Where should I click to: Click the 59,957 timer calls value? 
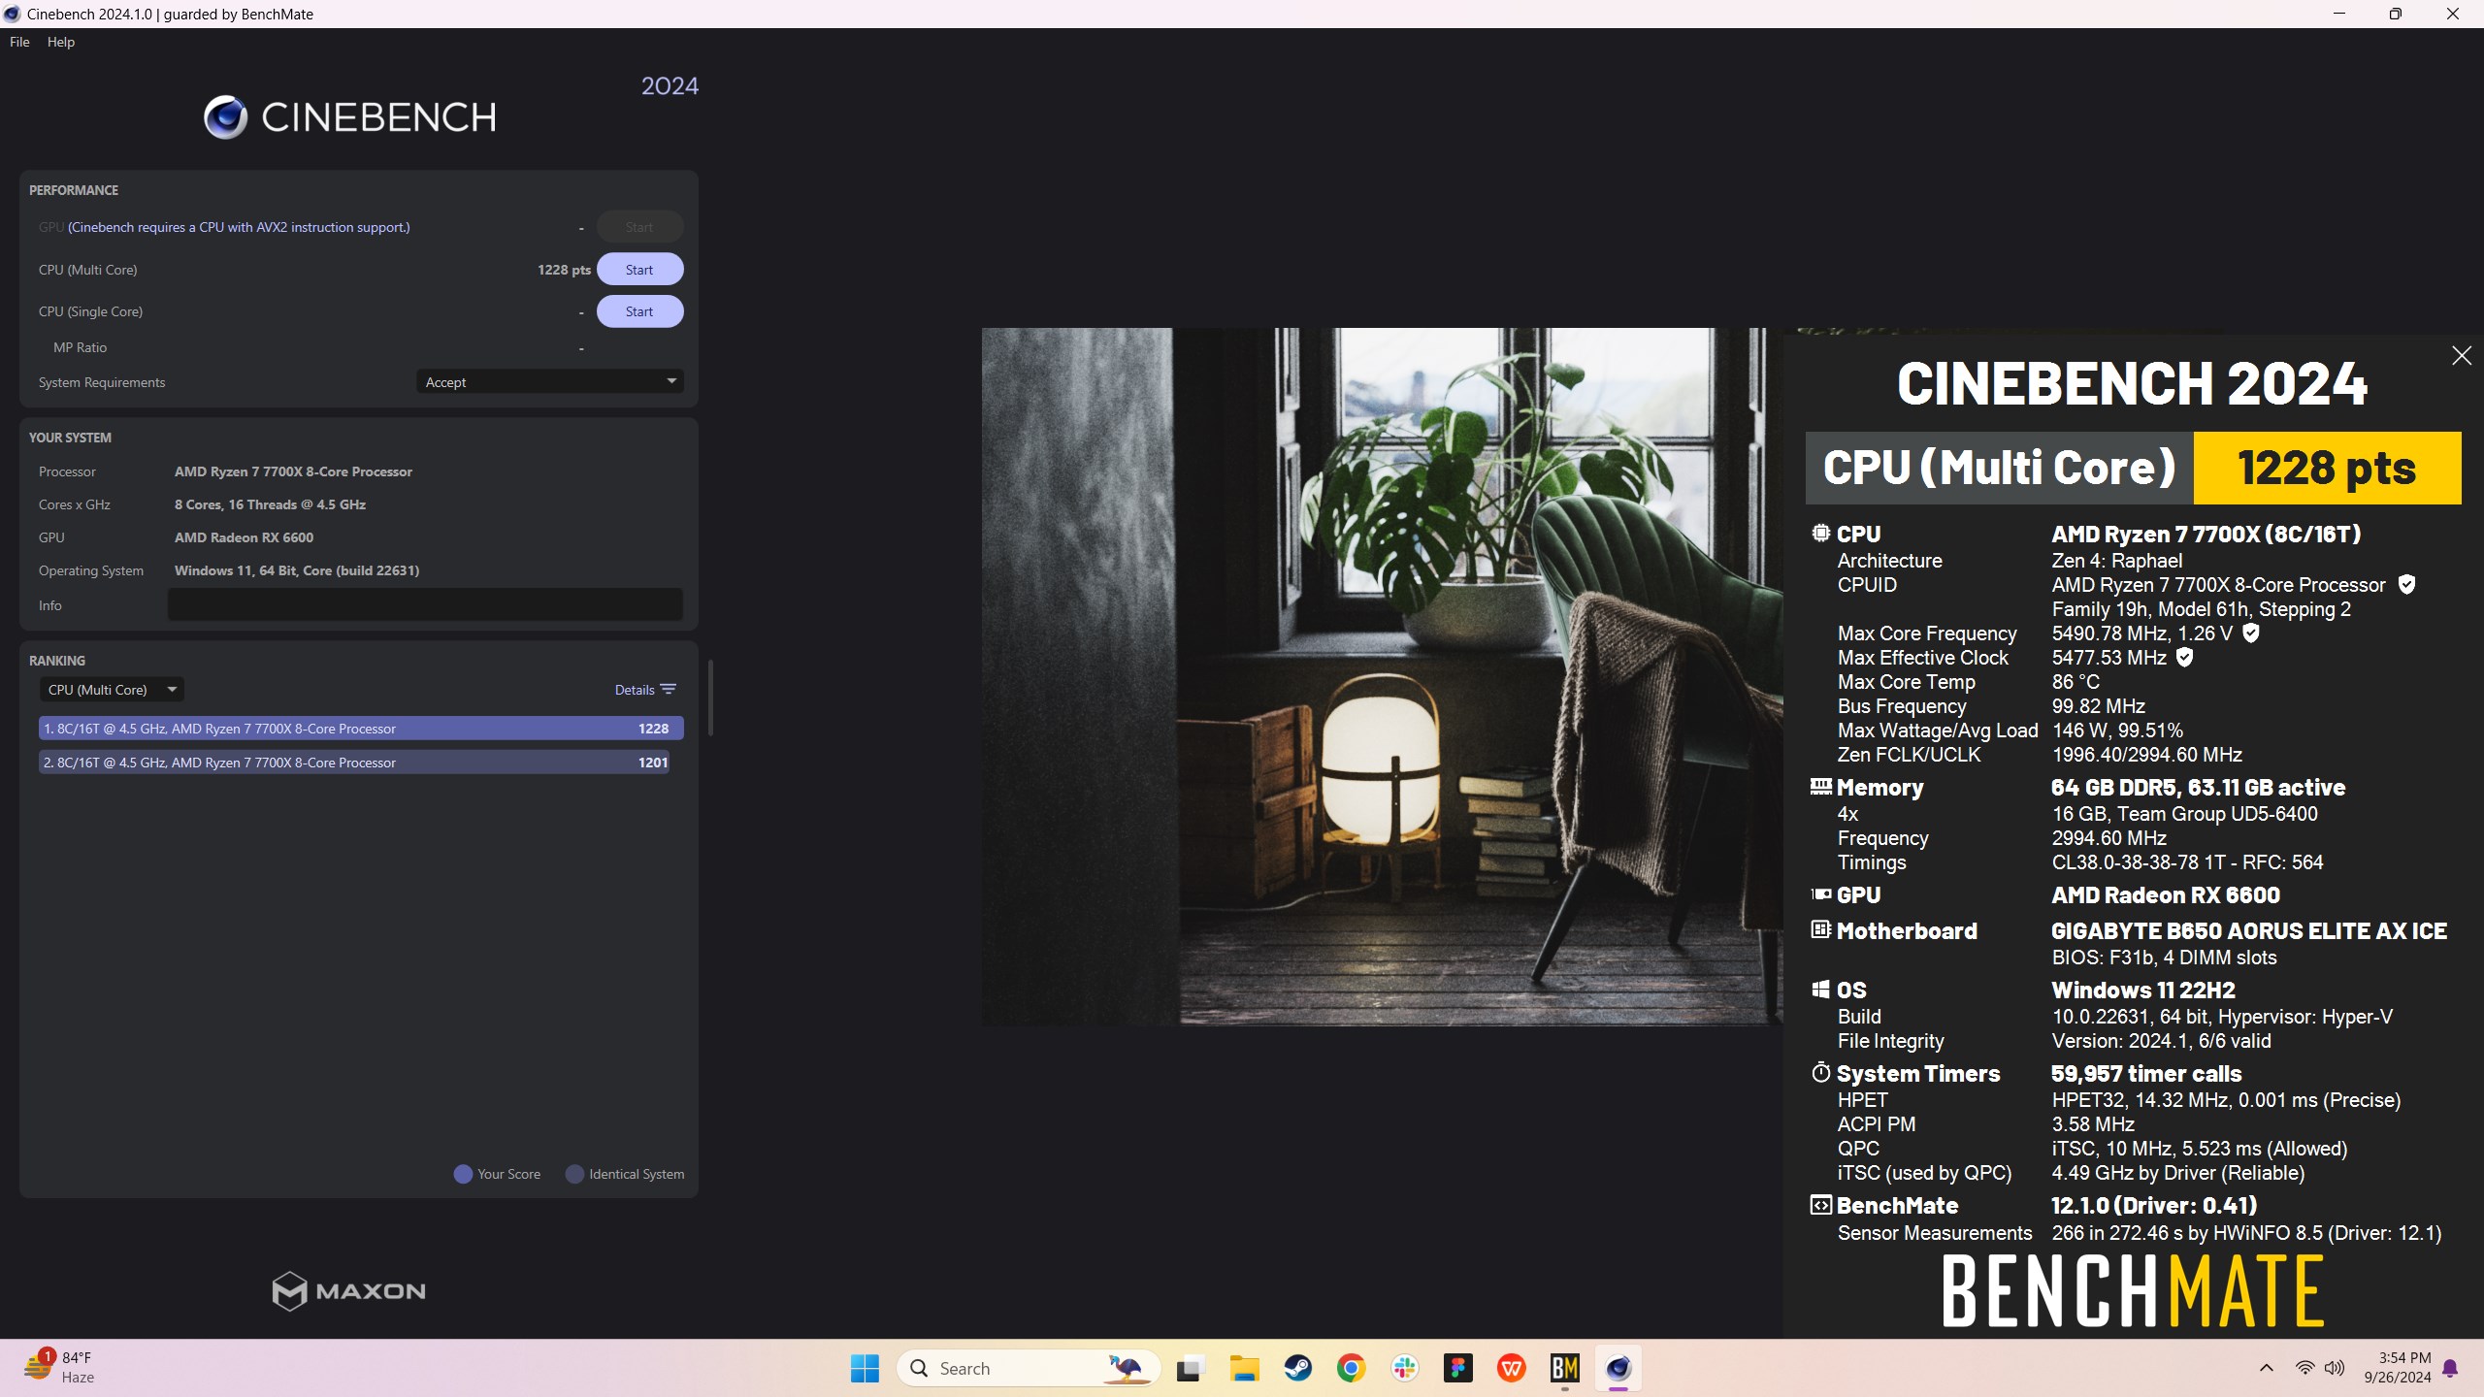coord(2146,1074)
